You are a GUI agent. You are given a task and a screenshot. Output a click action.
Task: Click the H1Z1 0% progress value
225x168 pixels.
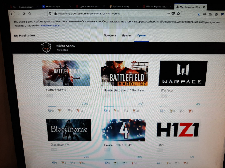192,157
